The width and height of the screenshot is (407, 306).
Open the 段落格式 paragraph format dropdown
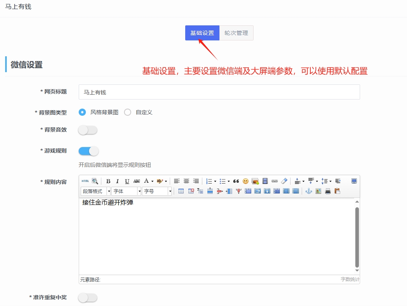(95, 191)
